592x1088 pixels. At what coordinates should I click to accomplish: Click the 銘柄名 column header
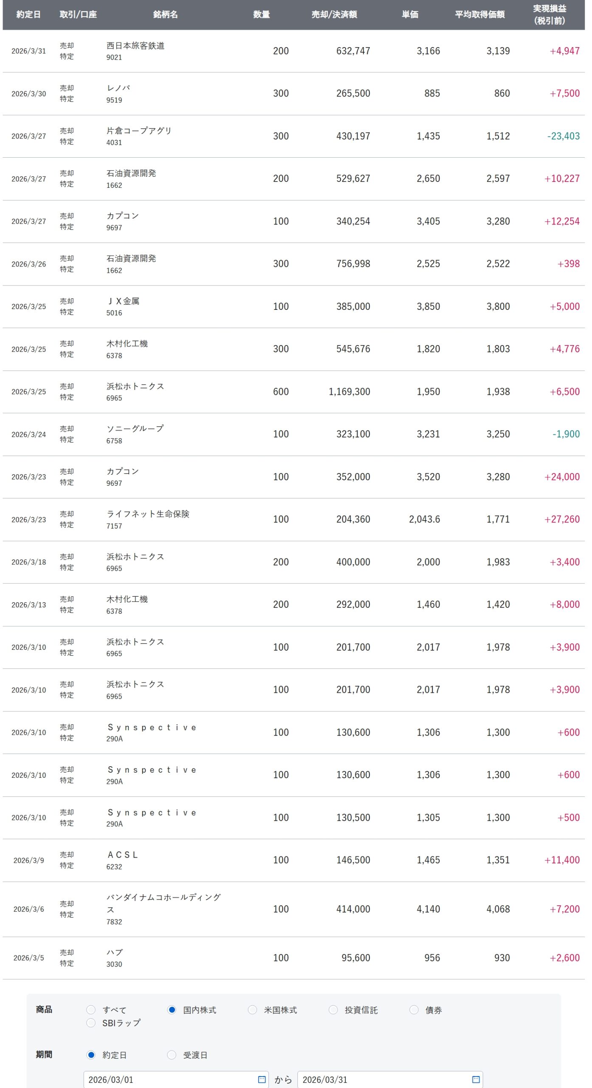[x=165, y=14]
